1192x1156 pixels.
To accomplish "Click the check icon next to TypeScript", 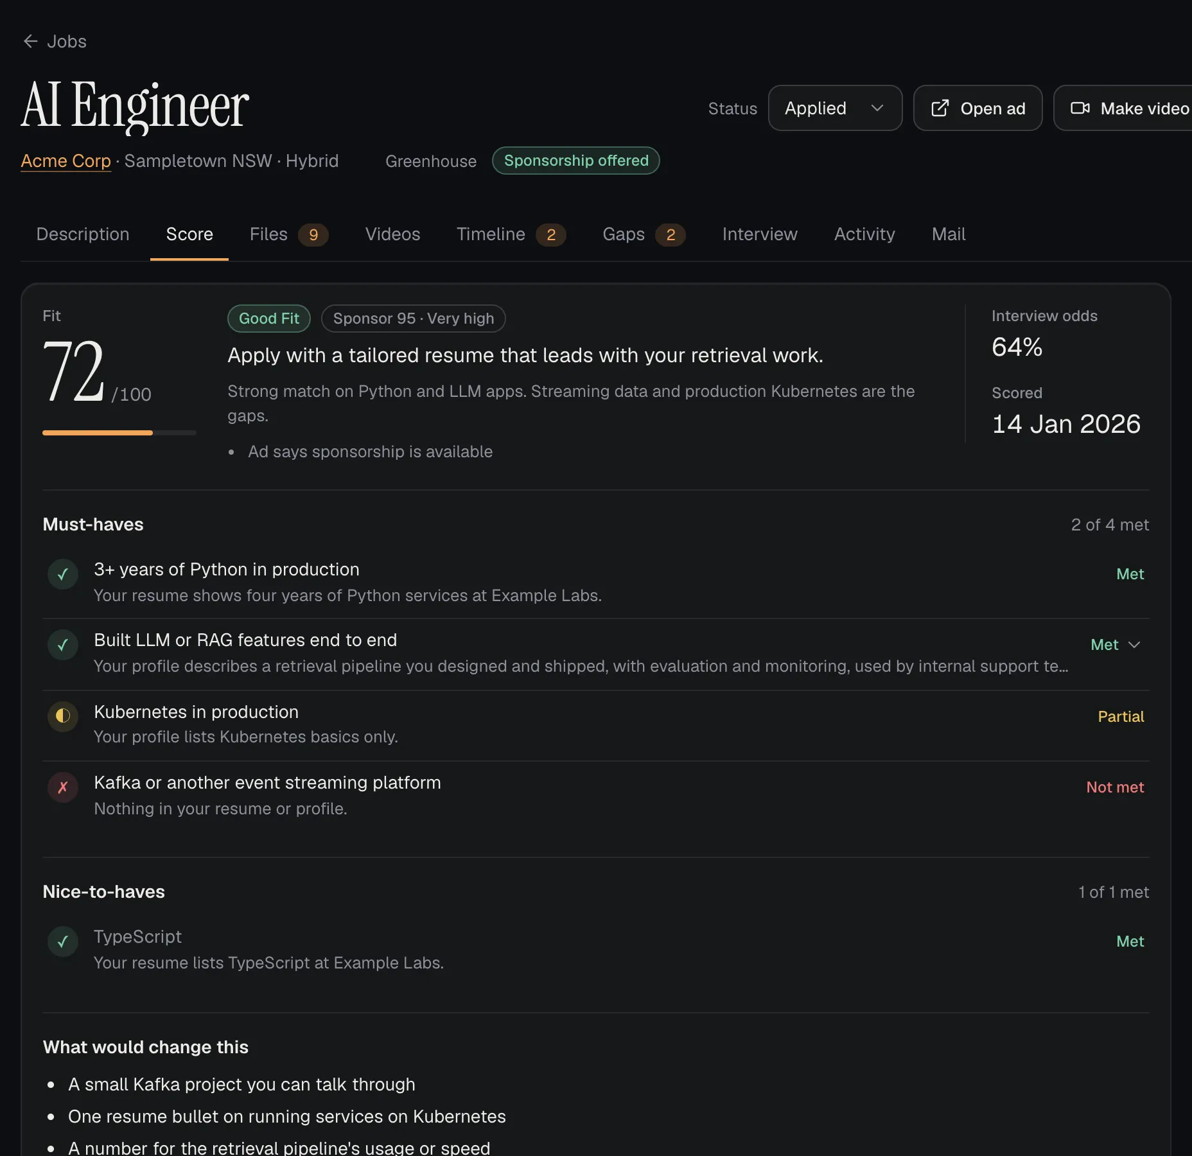I will [63, 941].
